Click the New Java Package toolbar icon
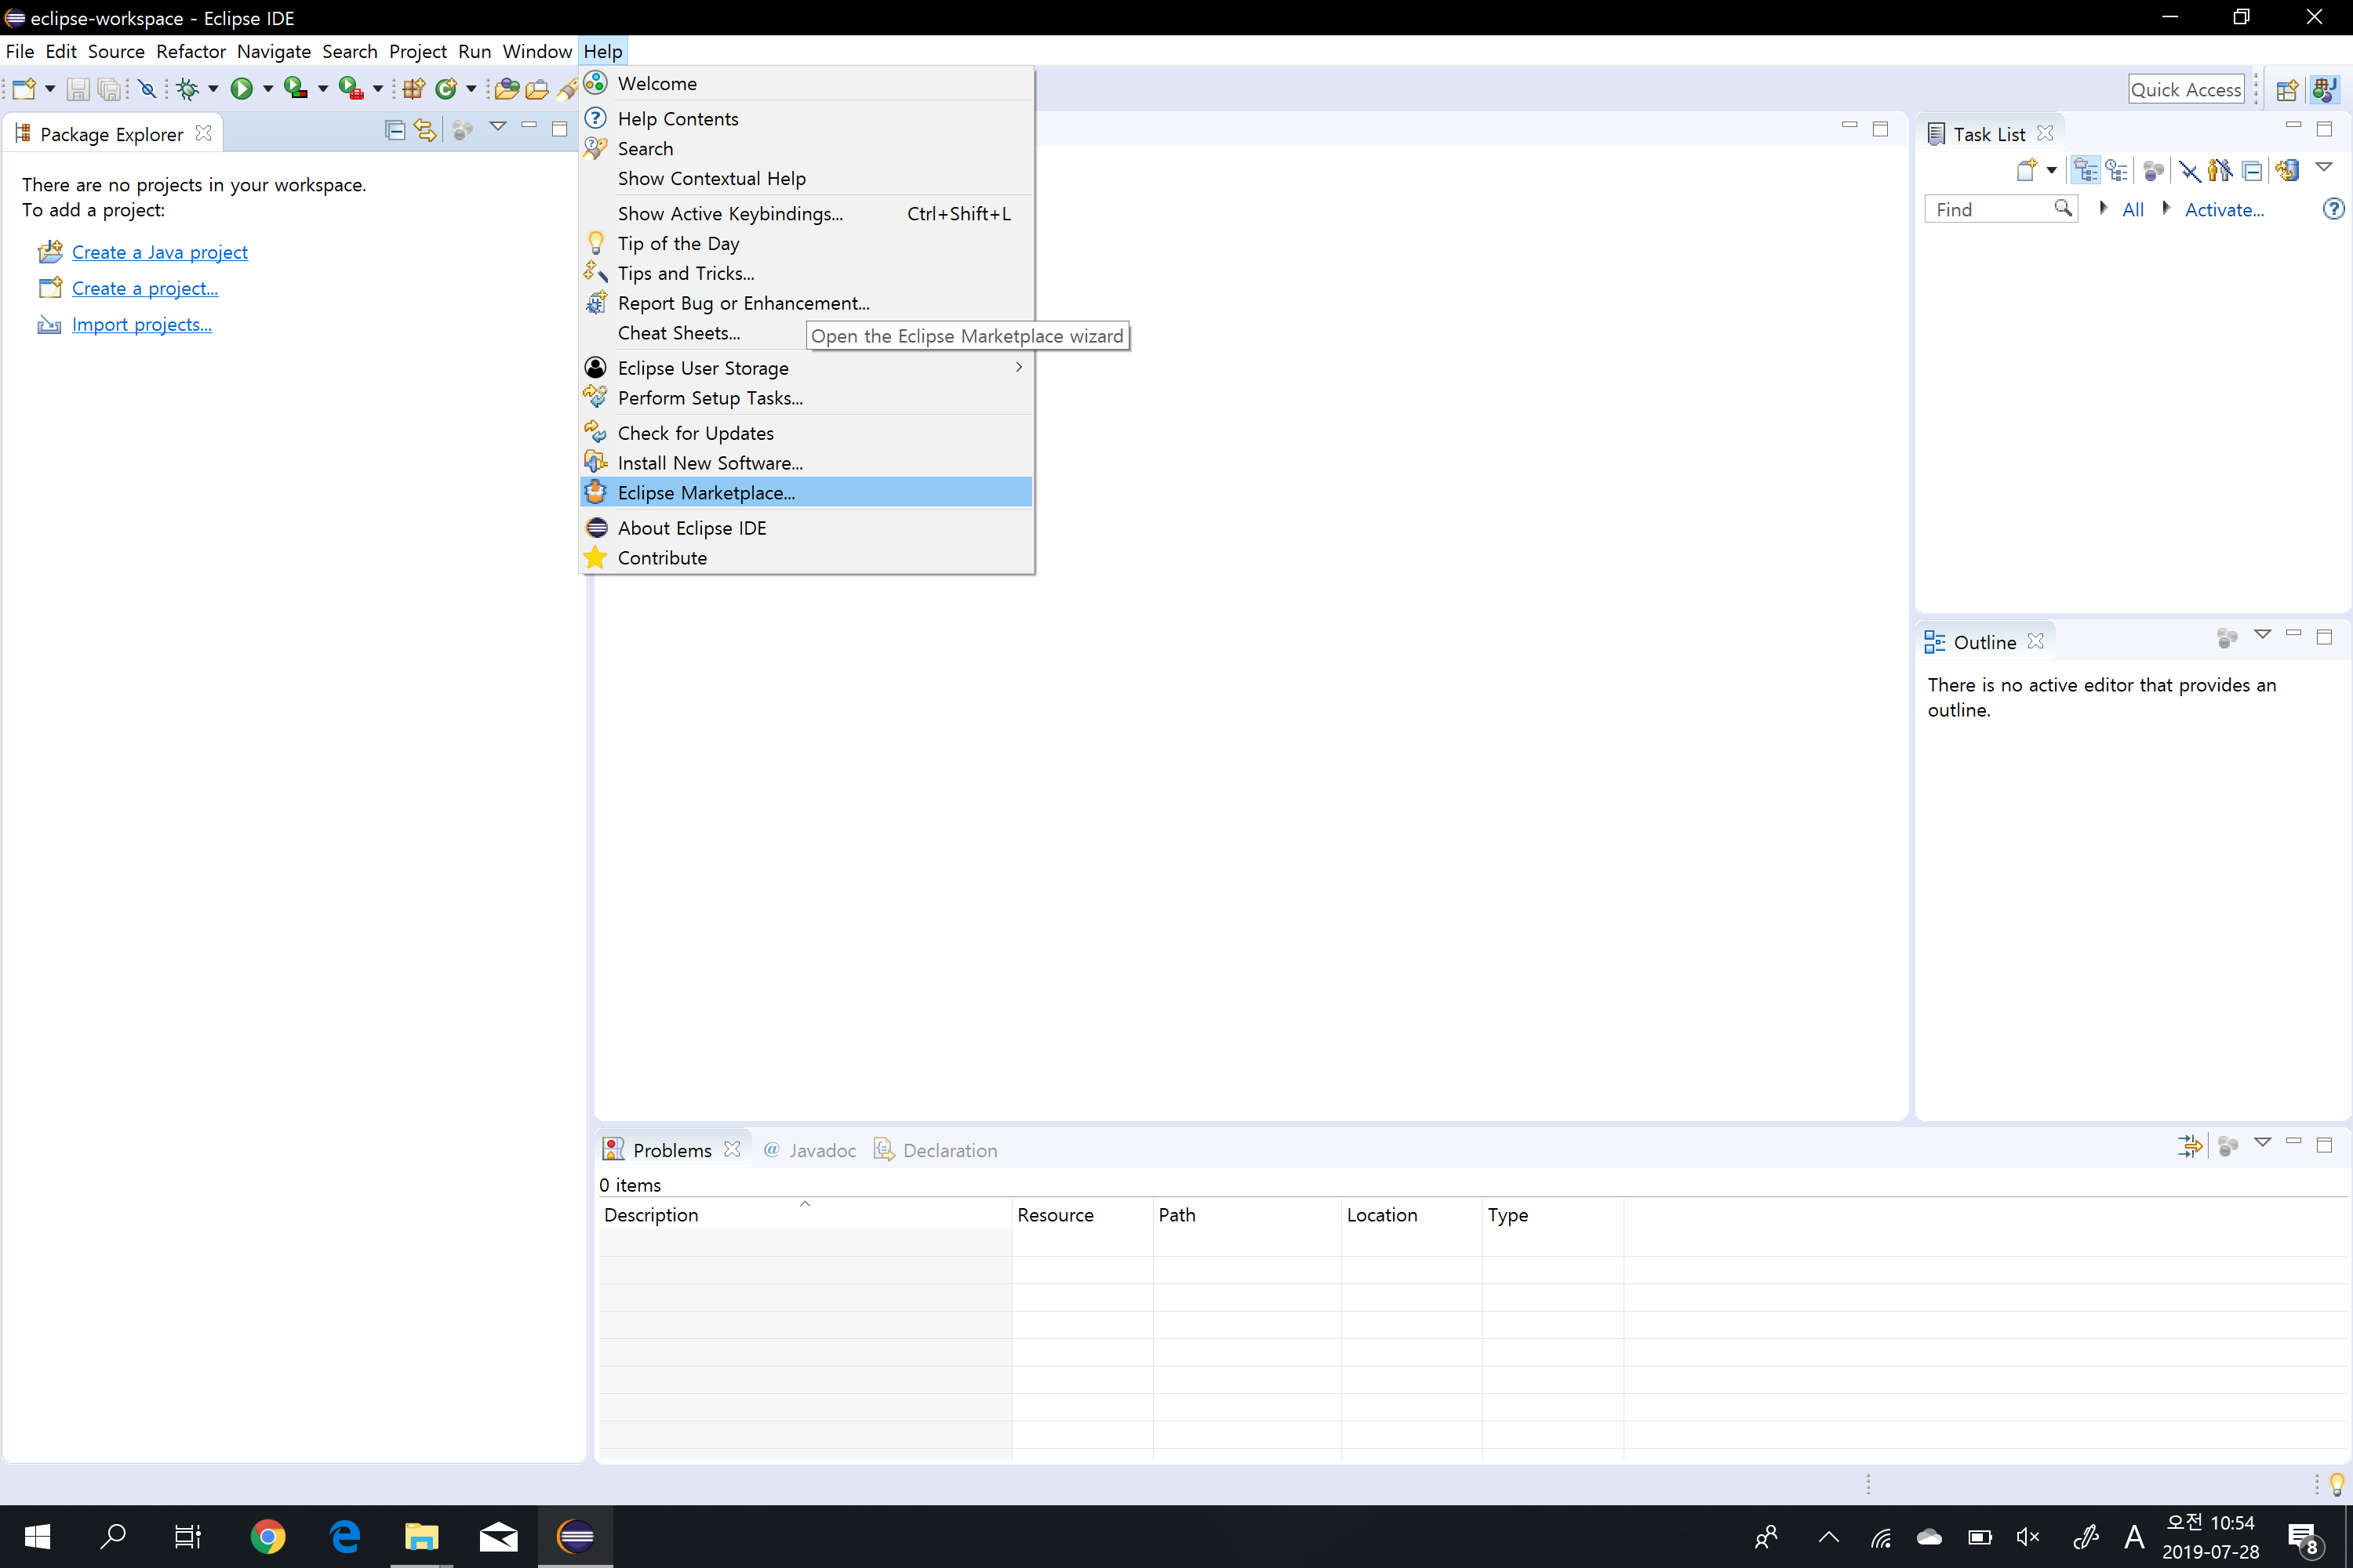2353x1568 pixels. point(413,89)
